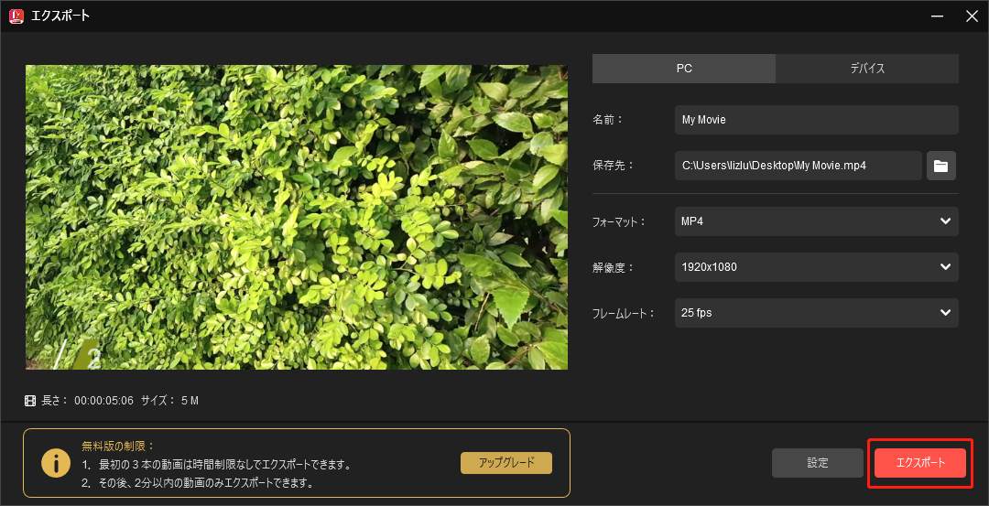Open the 解像度 1920x1080 dropdown

pos(816,267)
